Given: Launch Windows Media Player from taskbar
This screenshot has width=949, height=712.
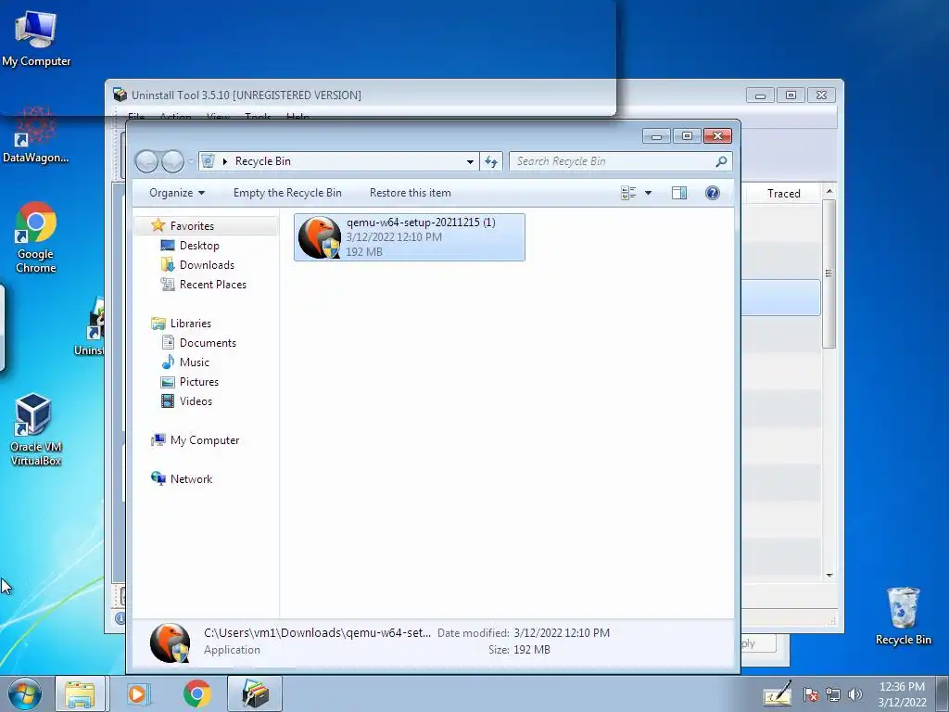Looking at the screenshot, I should [138, 693].
